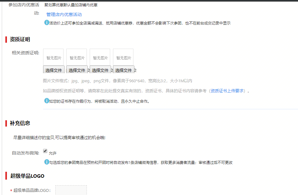Click third 暂无图片 thumbnail placeholder

(x=100, y=57)
